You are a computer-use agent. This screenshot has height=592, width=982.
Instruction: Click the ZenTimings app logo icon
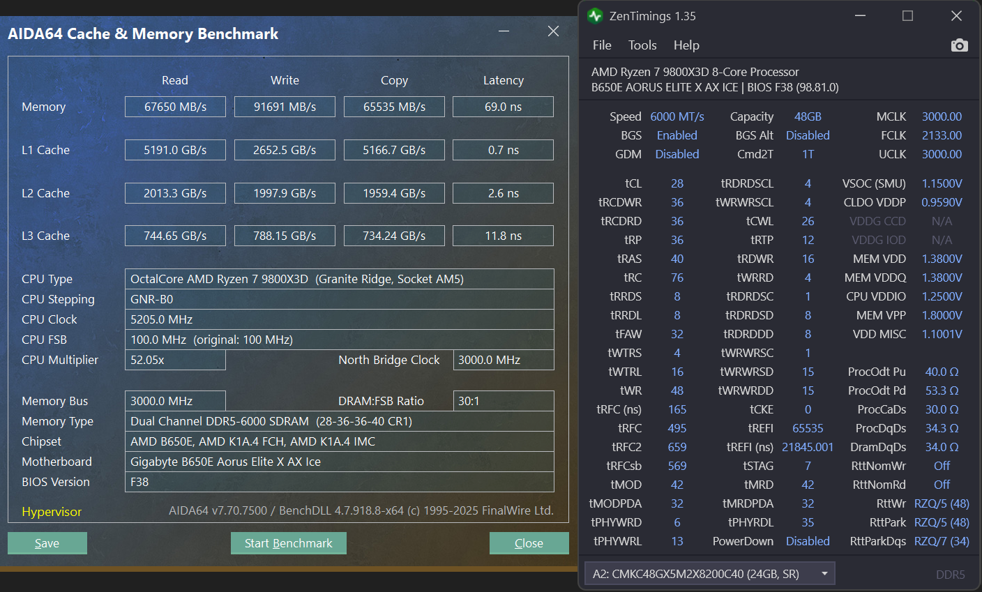click(x=595, y=16)
